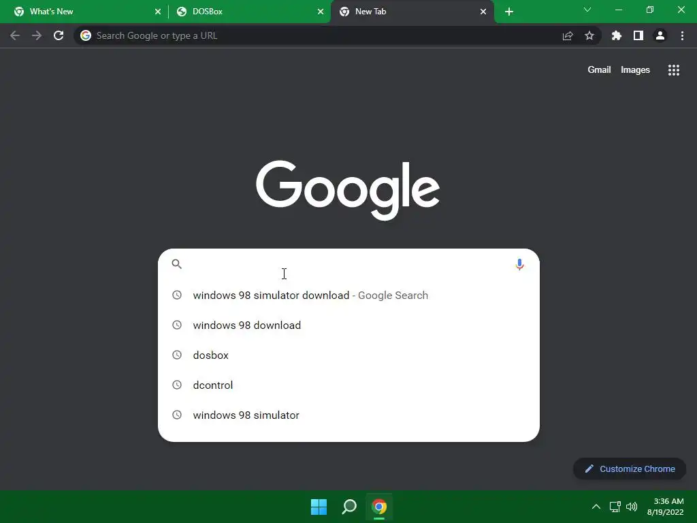Go forward with the forward arrow

pos(37,35)
